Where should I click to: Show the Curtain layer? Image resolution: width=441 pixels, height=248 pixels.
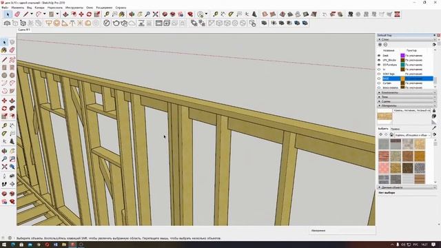[x=379, y=83]
